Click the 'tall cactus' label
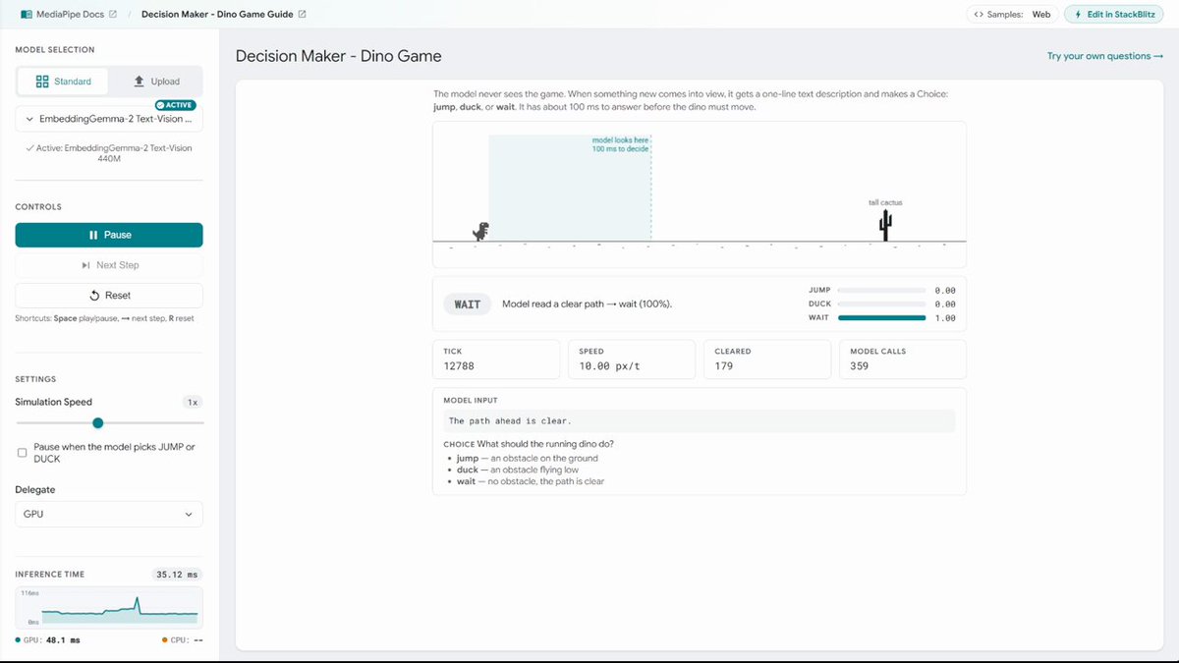The height and width of the screenshot is (663, 1179). (x=885, y=203)
